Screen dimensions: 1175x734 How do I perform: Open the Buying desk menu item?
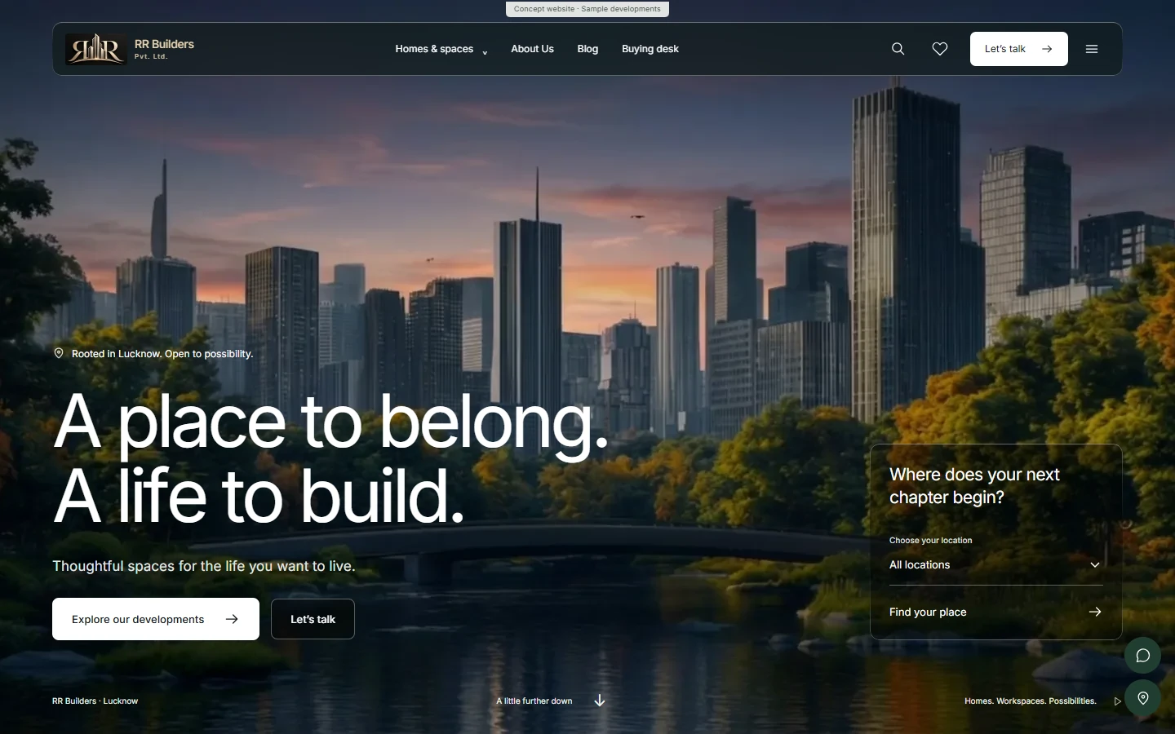click(650, 49)
